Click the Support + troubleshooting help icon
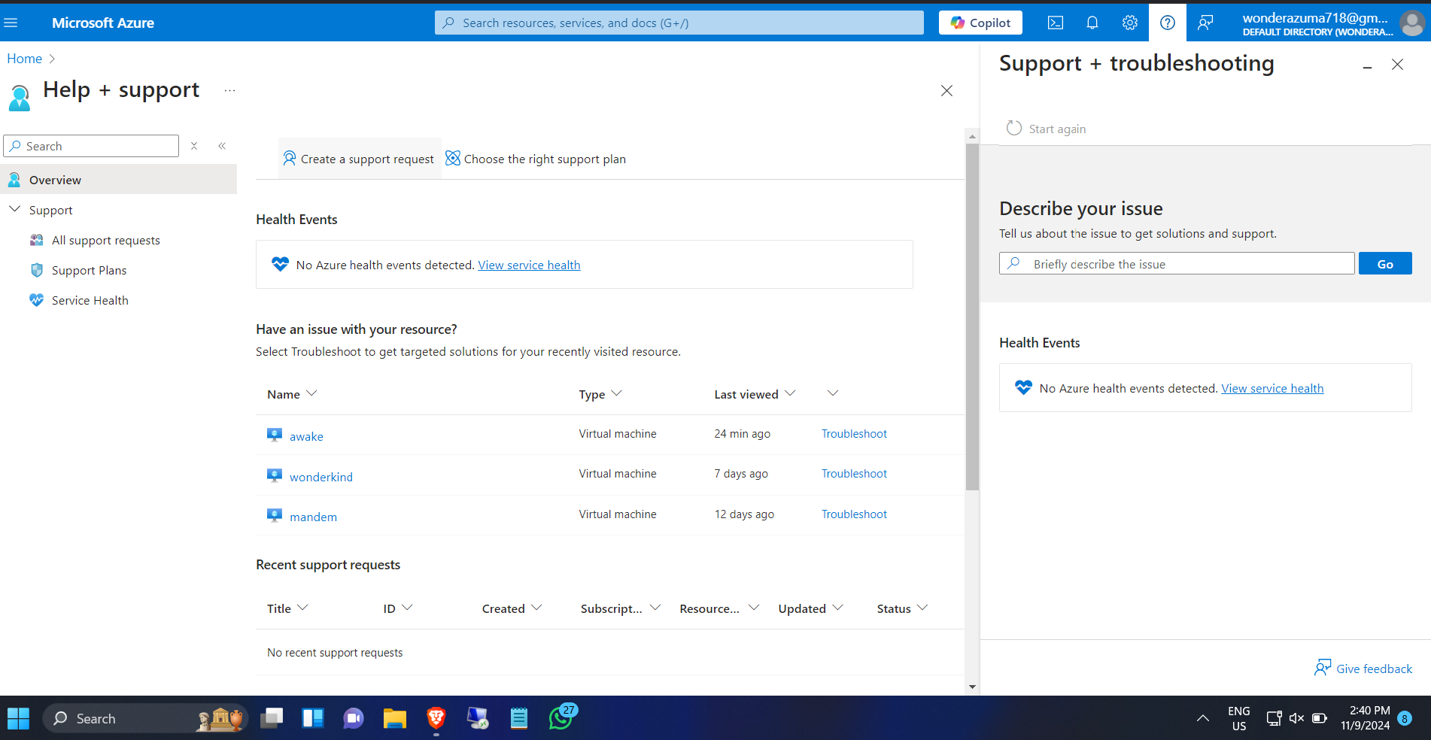 (1168, 23)
